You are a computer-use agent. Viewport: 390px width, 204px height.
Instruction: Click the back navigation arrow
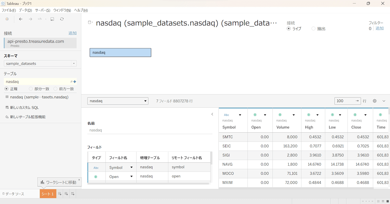coord(20,19)
